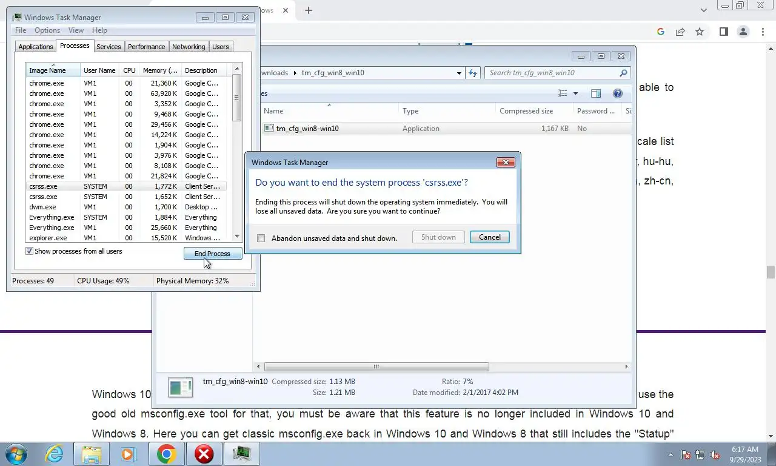Switch to the Users tab
776x466 pixels.
coord(221,47)
